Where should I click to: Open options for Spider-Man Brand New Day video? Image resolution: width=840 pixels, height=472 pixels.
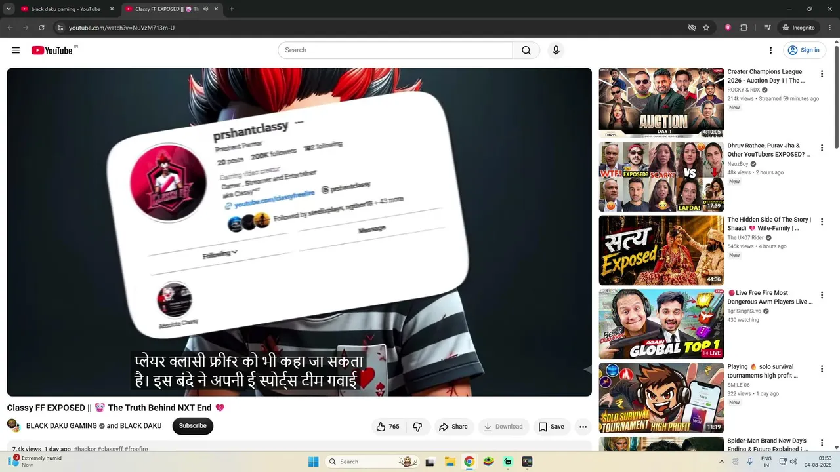coord(822,442)
